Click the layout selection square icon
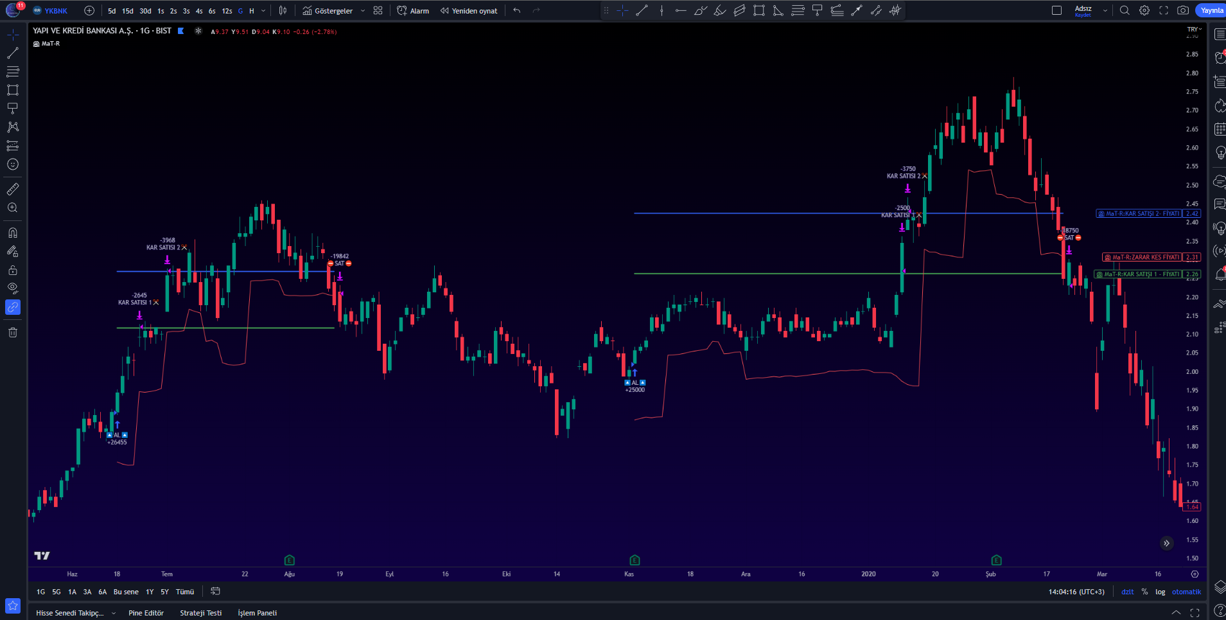 coord(1056,10)
